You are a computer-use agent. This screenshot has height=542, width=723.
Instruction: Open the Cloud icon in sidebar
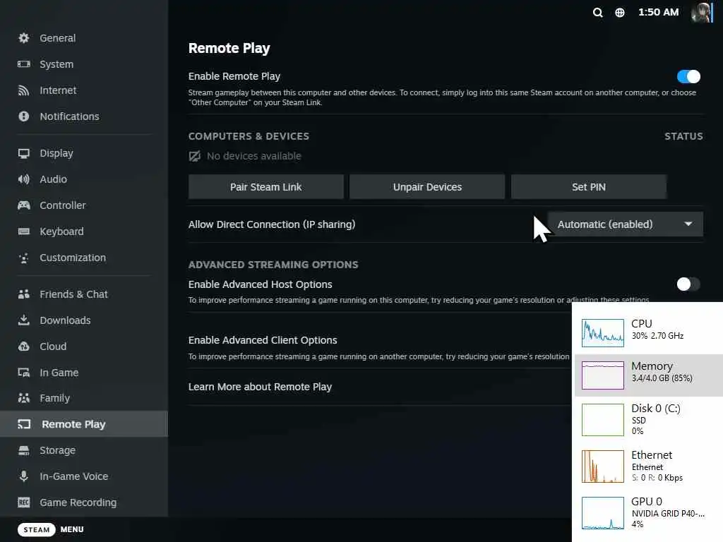tap(23, 346)
